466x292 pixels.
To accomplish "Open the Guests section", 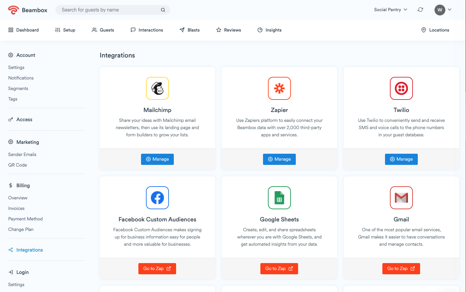I will pos(103,30).
